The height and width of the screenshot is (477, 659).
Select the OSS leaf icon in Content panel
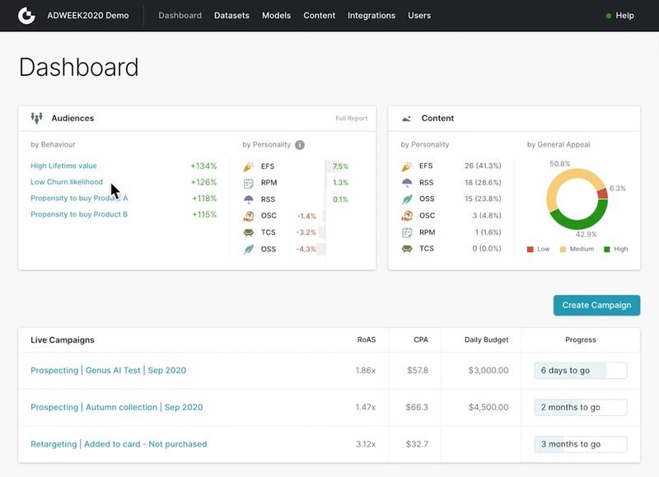406,199
